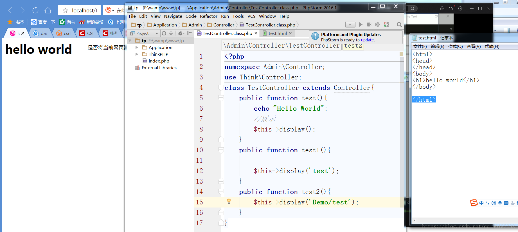Click the Notepad horizontal scrollbar left arrow

(415, 220)
